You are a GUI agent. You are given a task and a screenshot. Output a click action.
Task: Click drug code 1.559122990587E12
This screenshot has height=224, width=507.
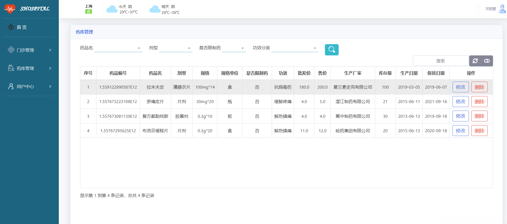(118, 87)
